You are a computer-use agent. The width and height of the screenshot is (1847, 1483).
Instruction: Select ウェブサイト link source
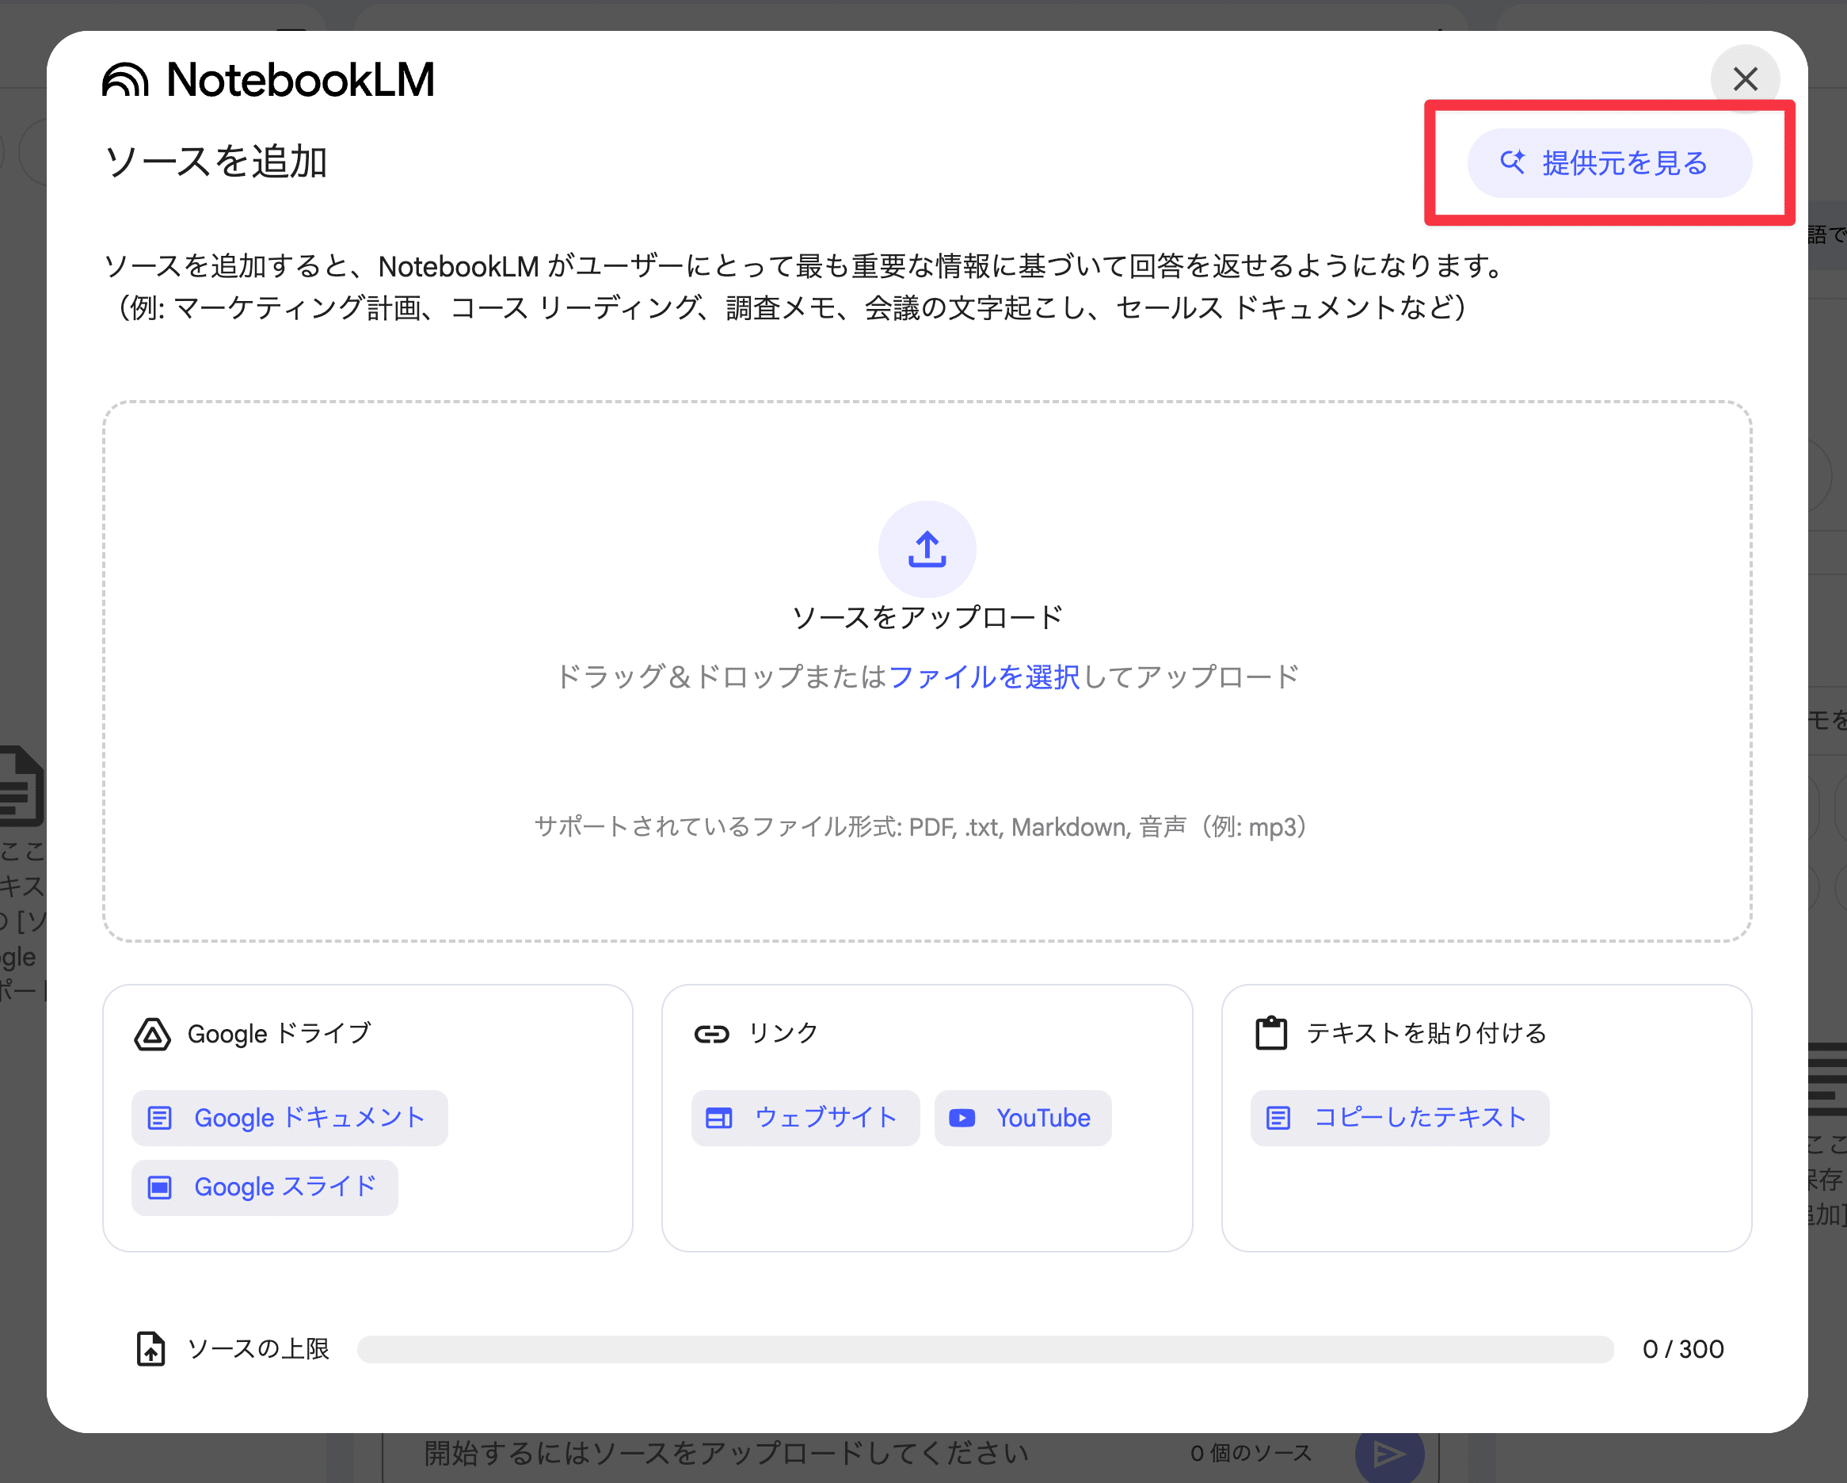click(805, 1117)
